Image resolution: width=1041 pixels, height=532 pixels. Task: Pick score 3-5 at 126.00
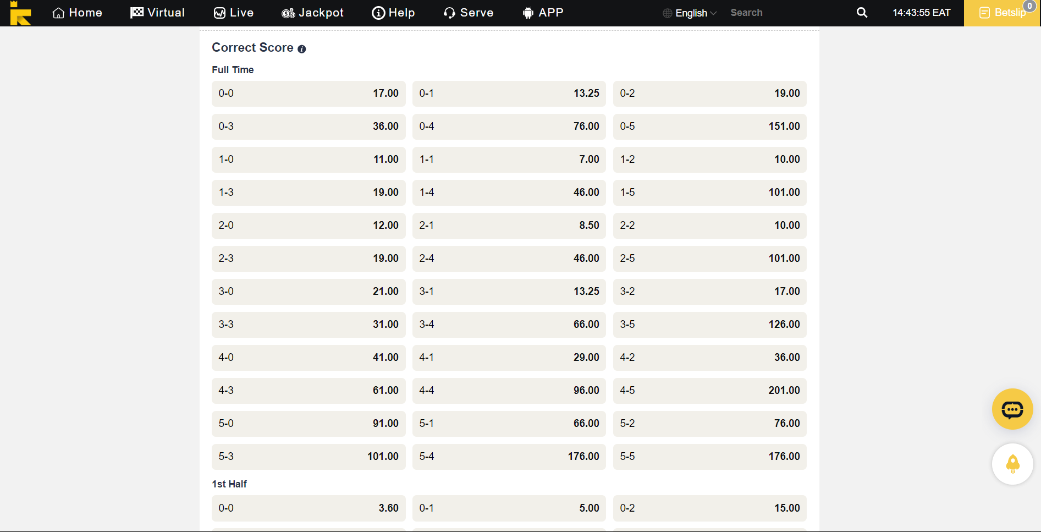pos(710,325)
